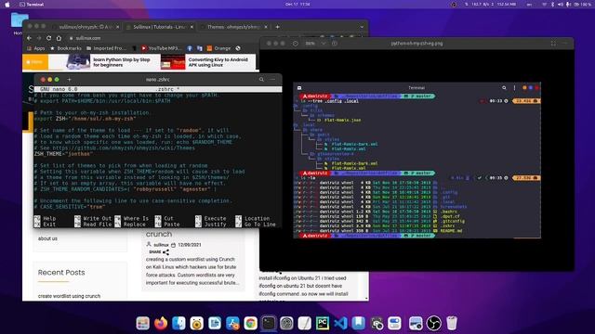Viewport: 595px width, 334px height.
Task: Open the volume control in top bar
Action: pyautogui.click(x=560, y=4)
